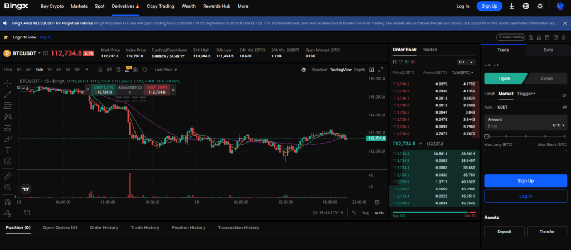Screen dimensions: 571x250
Task: Click the fullscreen chart expand icon
Action: [380, 70]
